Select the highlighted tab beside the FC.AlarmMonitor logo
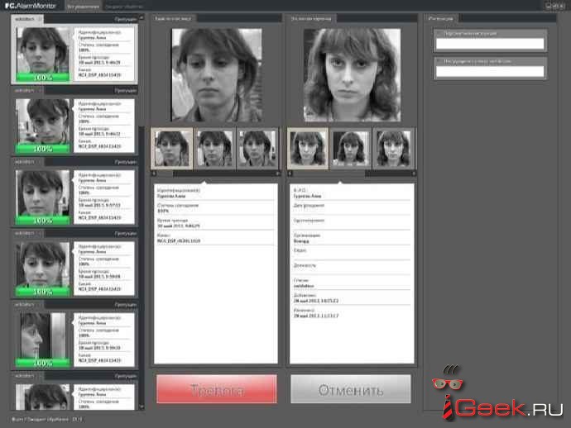The image size is (571, 428). pyautogui.click(x=84, y=6)
